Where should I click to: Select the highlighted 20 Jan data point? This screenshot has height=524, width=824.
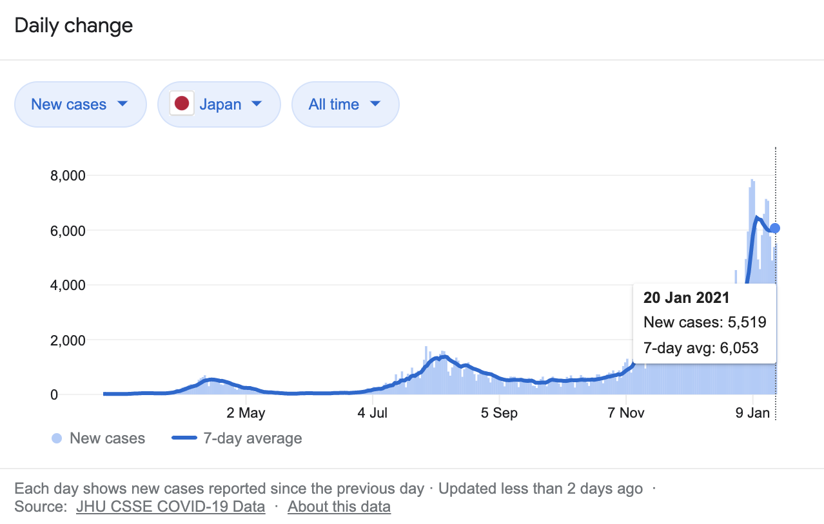point(775,228)
